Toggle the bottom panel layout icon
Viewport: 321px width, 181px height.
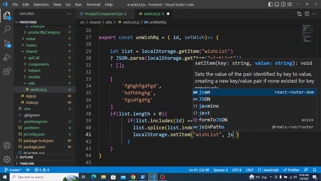[277, 5]
